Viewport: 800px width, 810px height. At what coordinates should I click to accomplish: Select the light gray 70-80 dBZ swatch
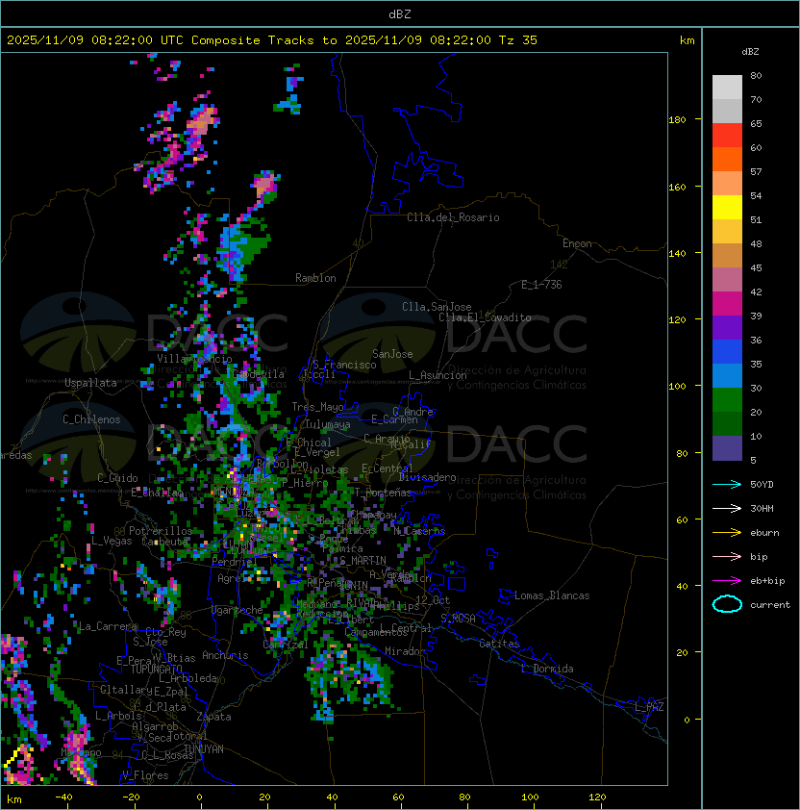pos(727,88)
